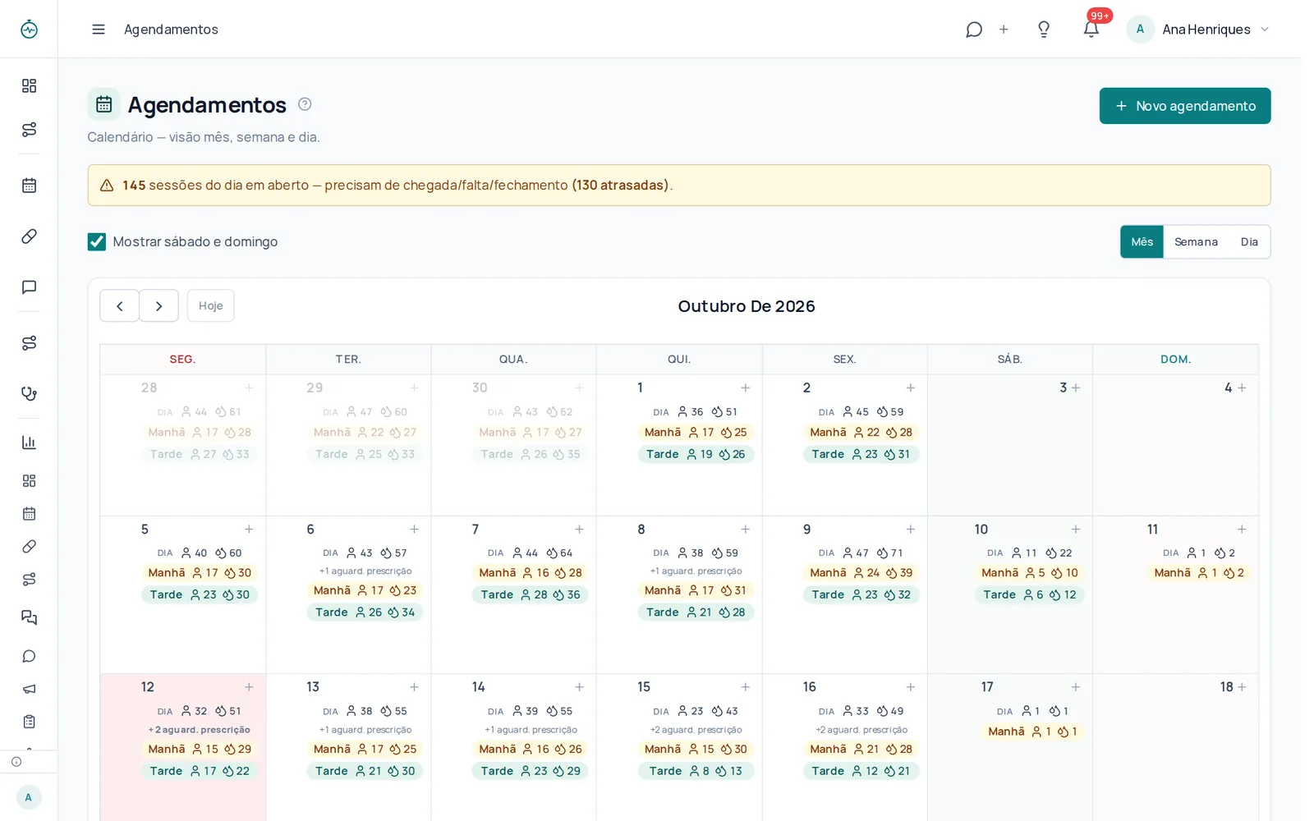Add appointment on day 17 plus icon
Screen dimensions: 1314x821
point(1075,687)
